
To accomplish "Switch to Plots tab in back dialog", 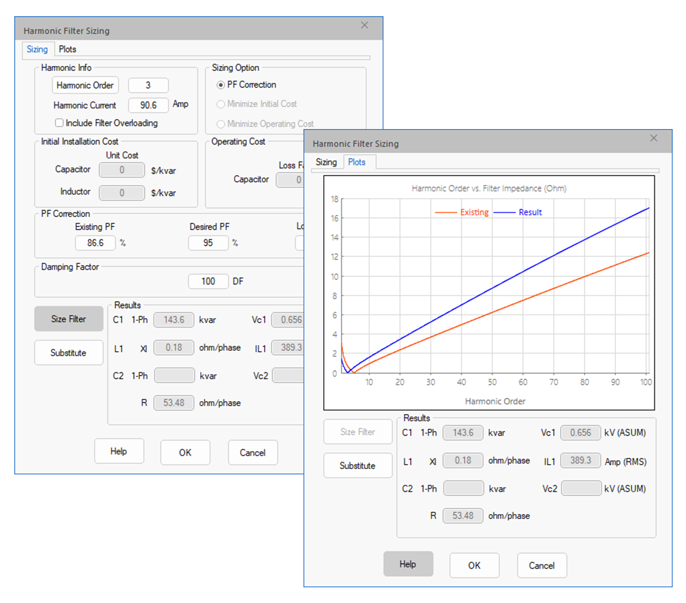I will tap(67, 49).
